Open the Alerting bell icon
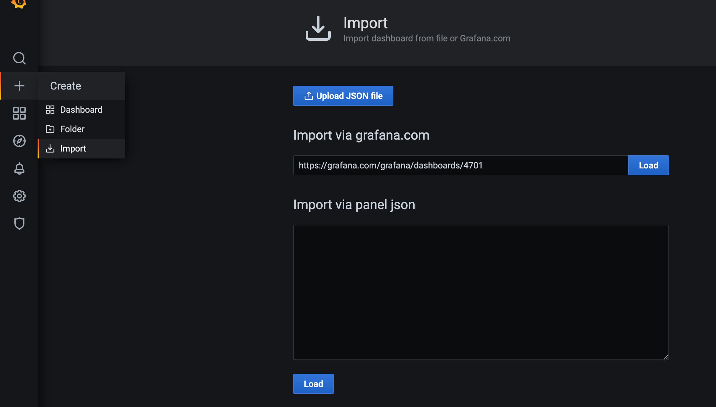The width and height of the screenshot is (716, 407). [x=19, y=168]
